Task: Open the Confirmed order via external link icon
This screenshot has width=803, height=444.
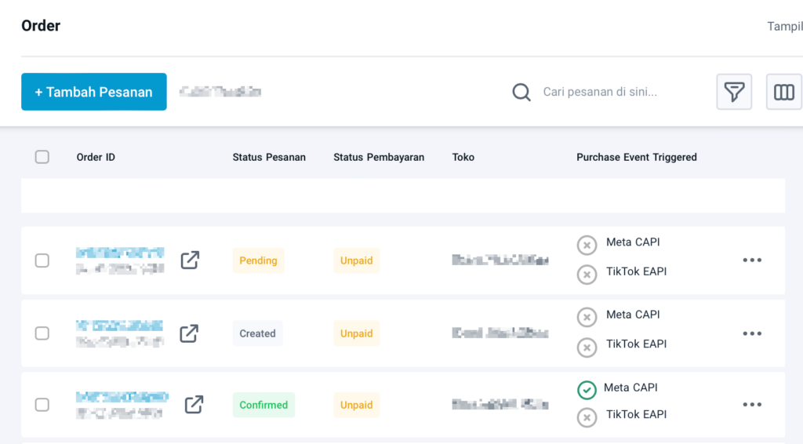Action: [x=194, y=405]
